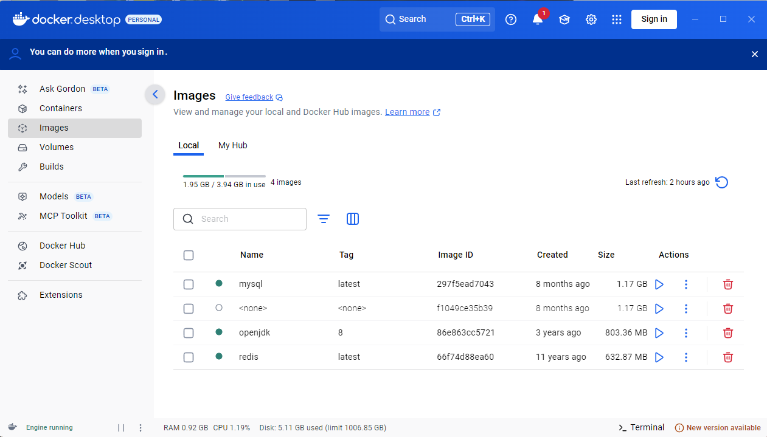767x437 pixels.
Task: Check the mysql image checkbox
Action: coord(189,284)
